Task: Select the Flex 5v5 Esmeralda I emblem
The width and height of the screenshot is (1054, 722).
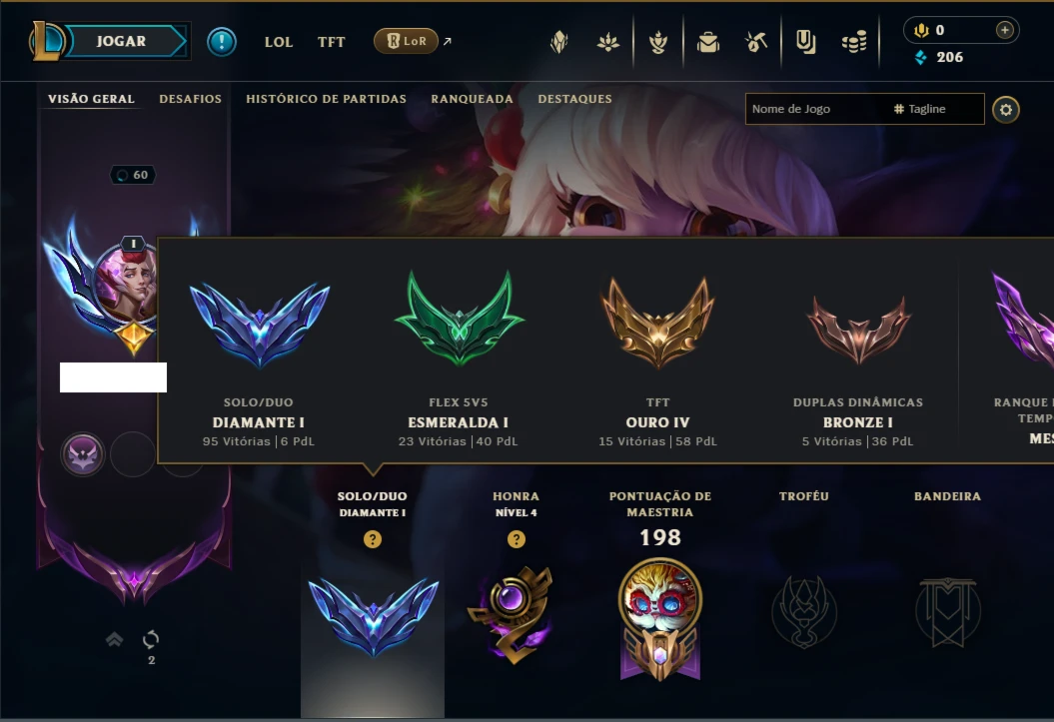Action: [x=459, y=319]
